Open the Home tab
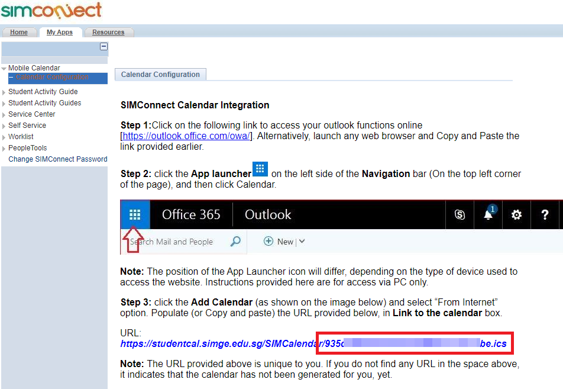Screen dimensions: 563x389 tap(19, 32)
